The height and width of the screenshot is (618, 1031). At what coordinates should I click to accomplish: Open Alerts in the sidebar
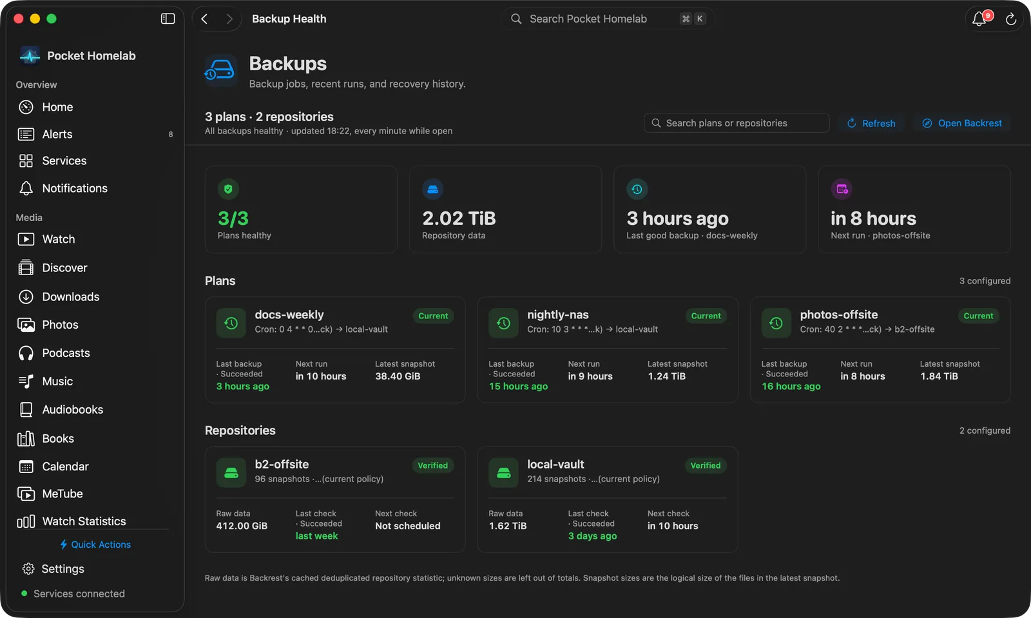95,134
